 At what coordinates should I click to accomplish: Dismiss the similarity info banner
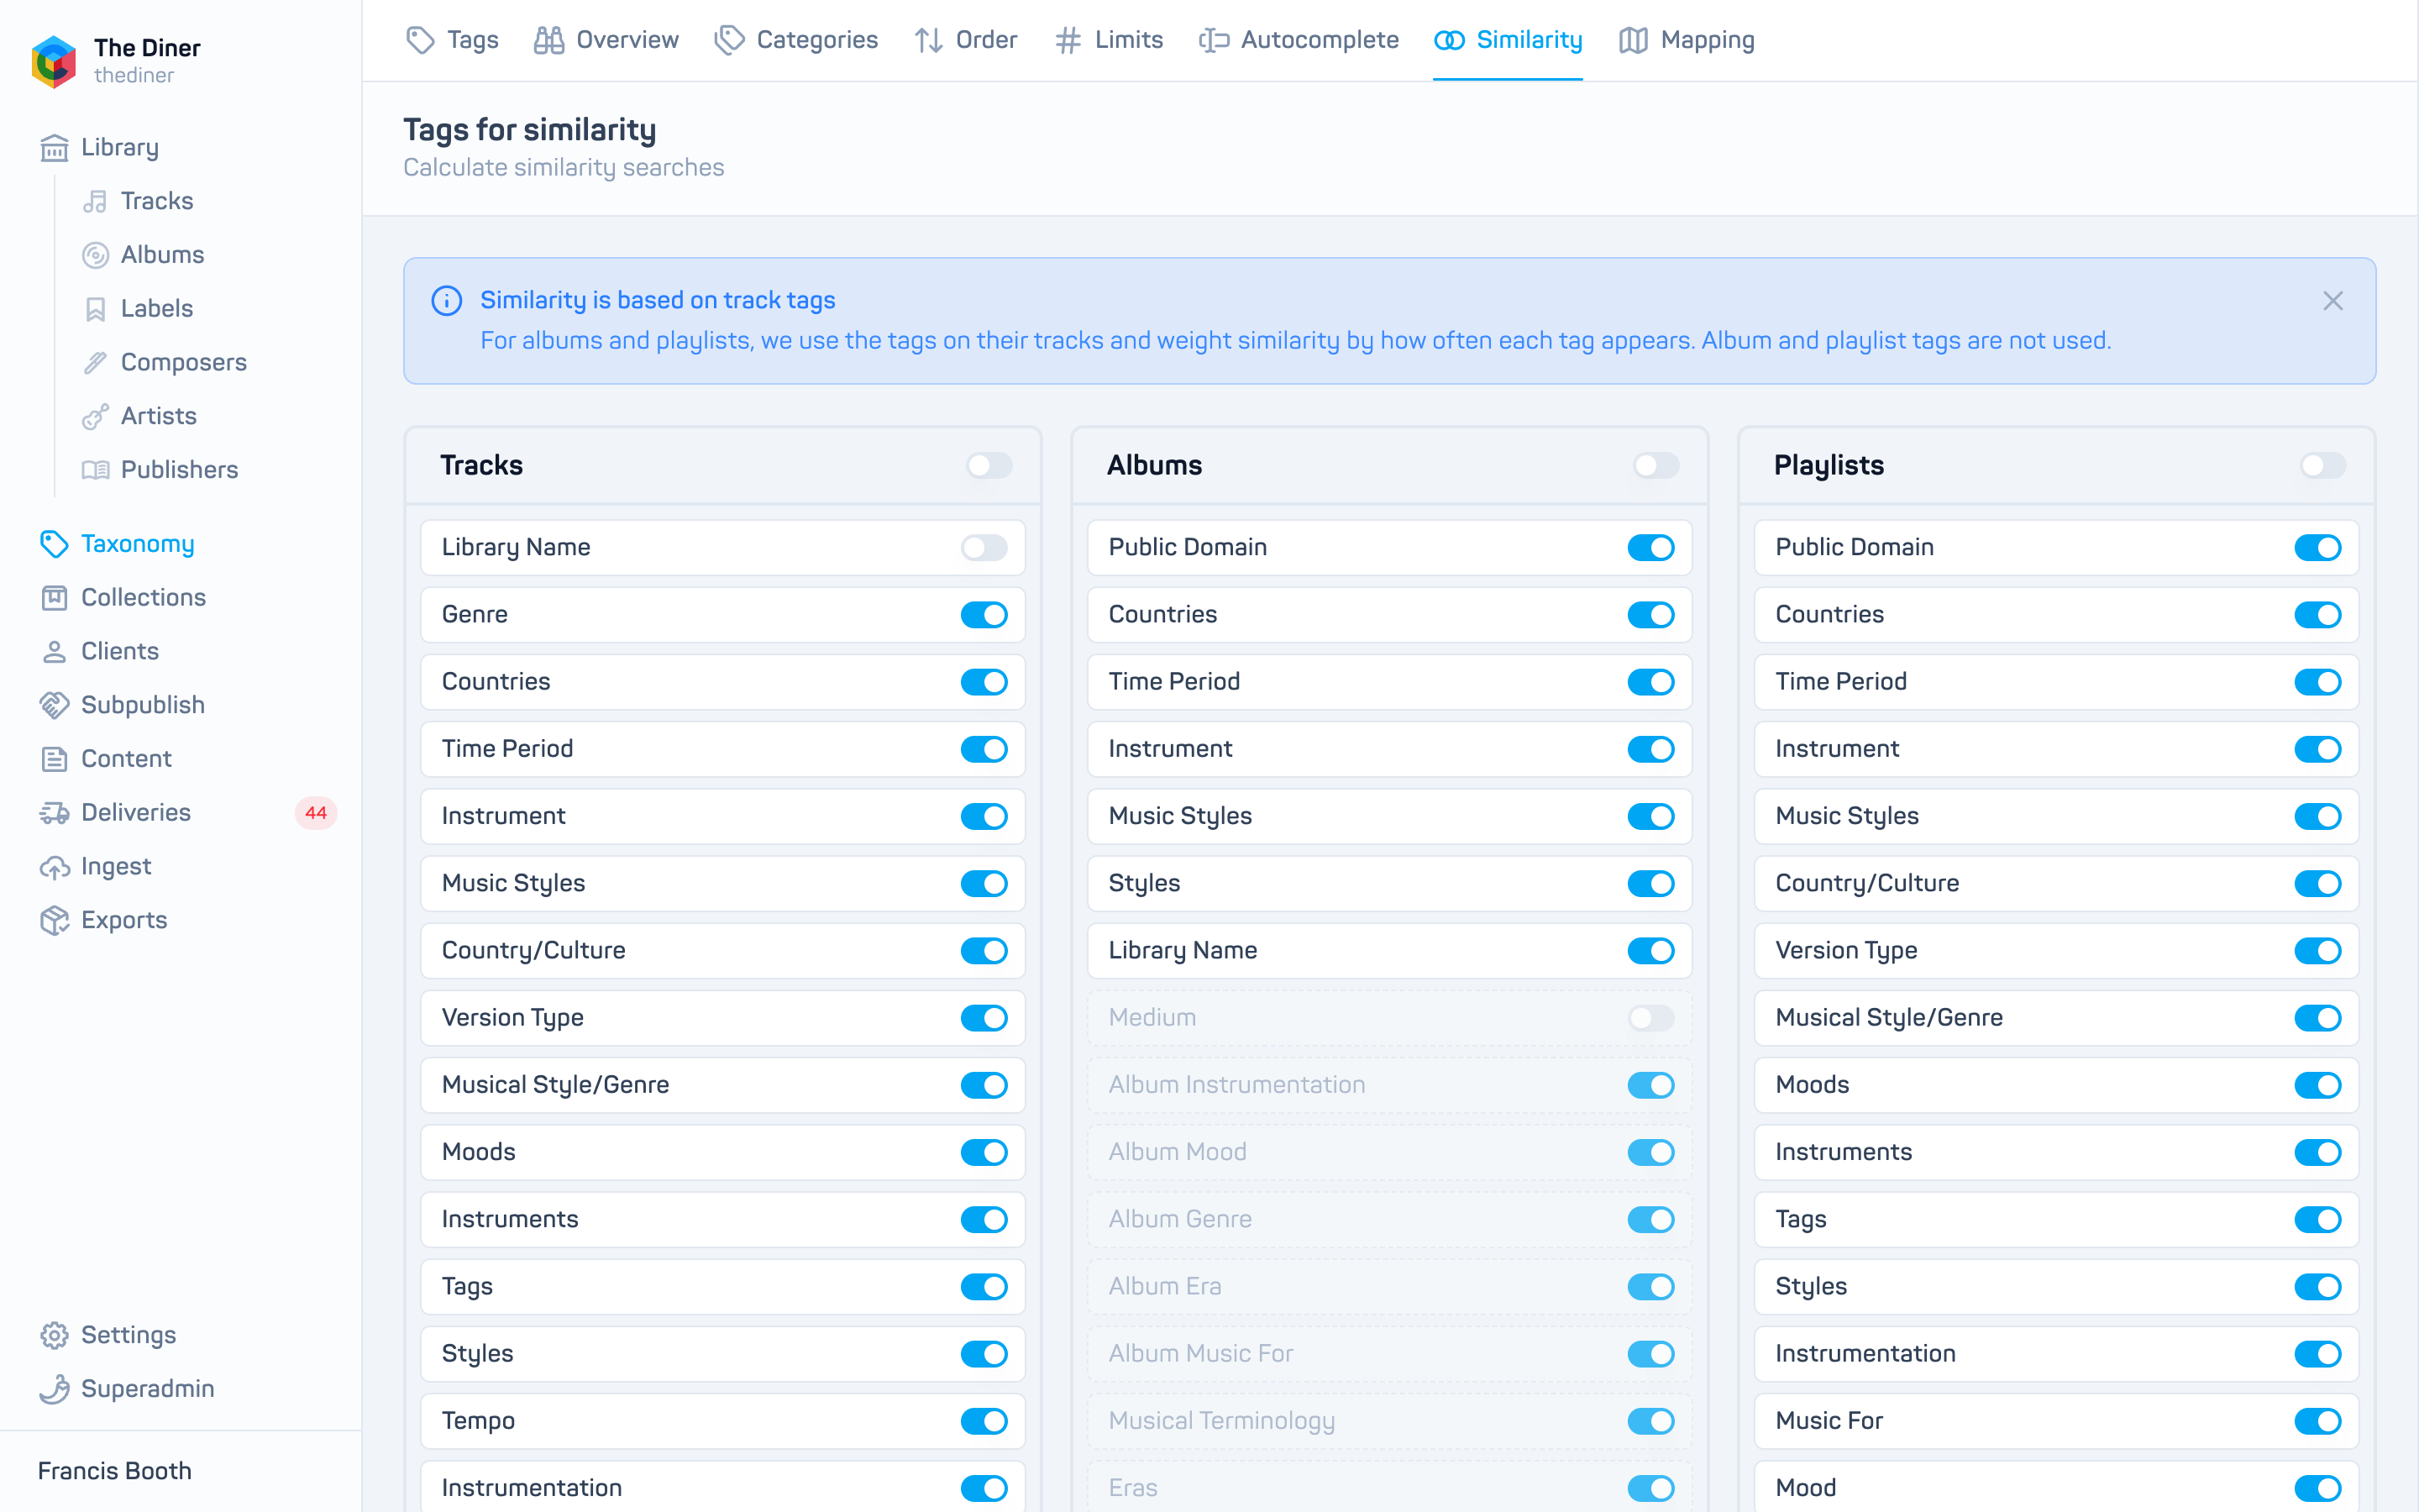point(2333,300)
